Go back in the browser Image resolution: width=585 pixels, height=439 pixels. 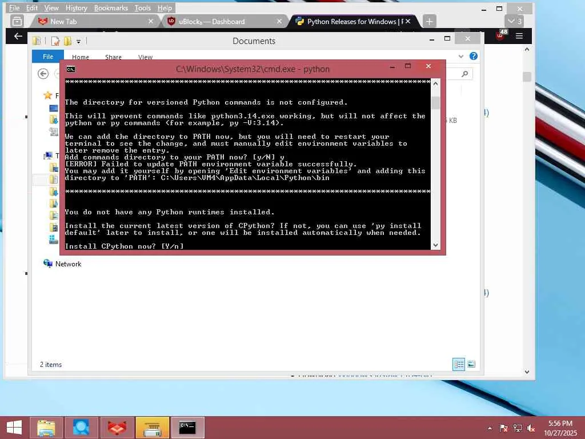click(x=18, y=36)
